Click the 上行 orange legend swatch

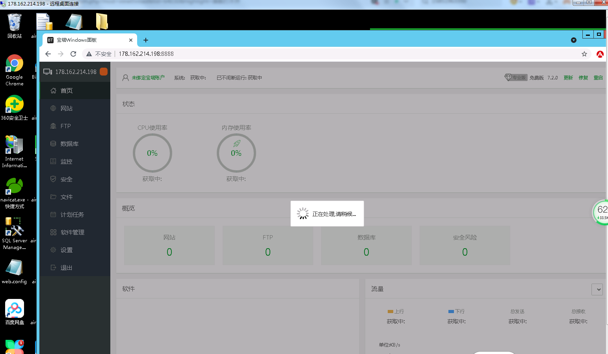[x=390, y=311]
